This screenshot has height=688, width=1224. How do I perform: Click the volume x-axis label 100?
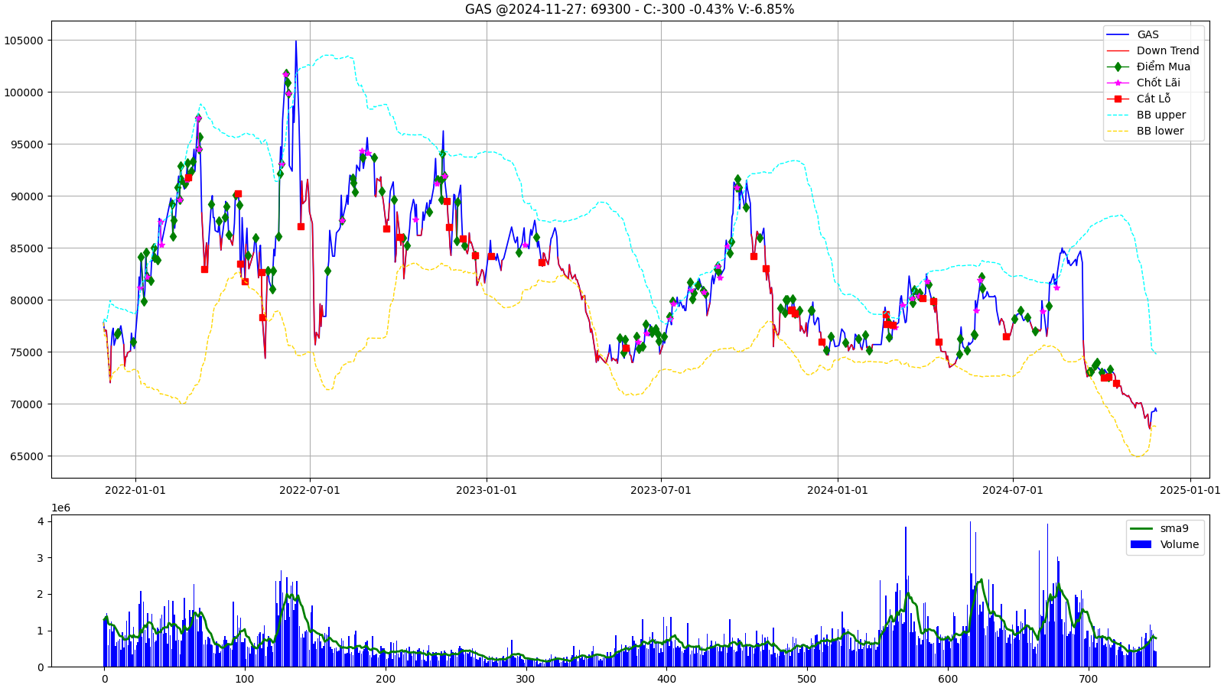(x=245, y=679)
